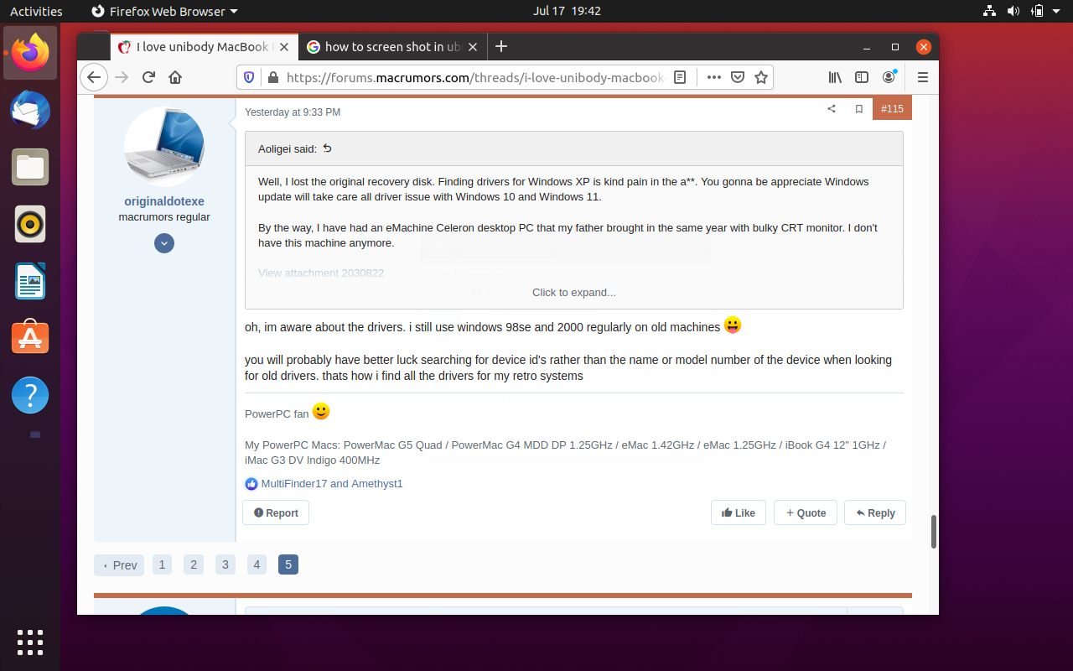Toggle reader view for this page
The height and width of the screenshot is (671, 1073).
[680, 77]
